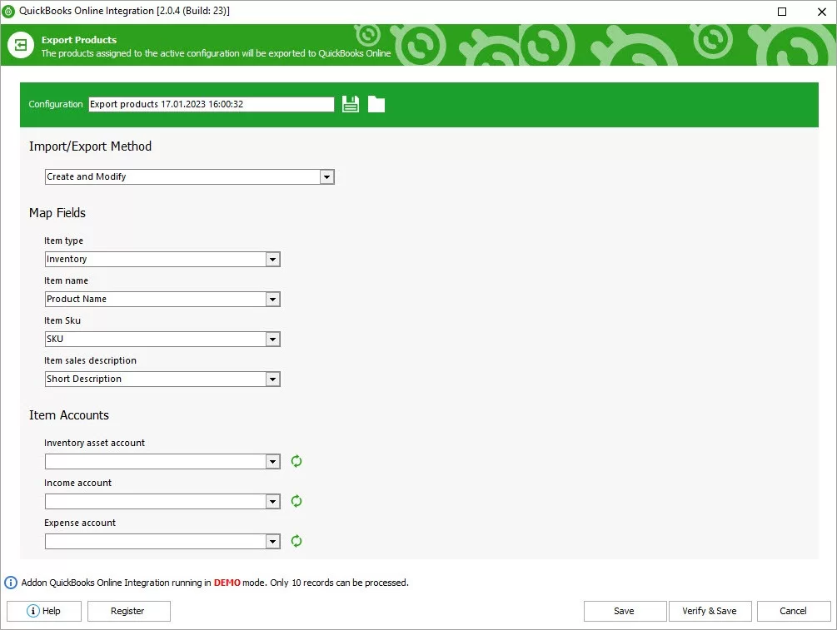
Task: Click the Verify & Save button
Action: tap(710, 611)
